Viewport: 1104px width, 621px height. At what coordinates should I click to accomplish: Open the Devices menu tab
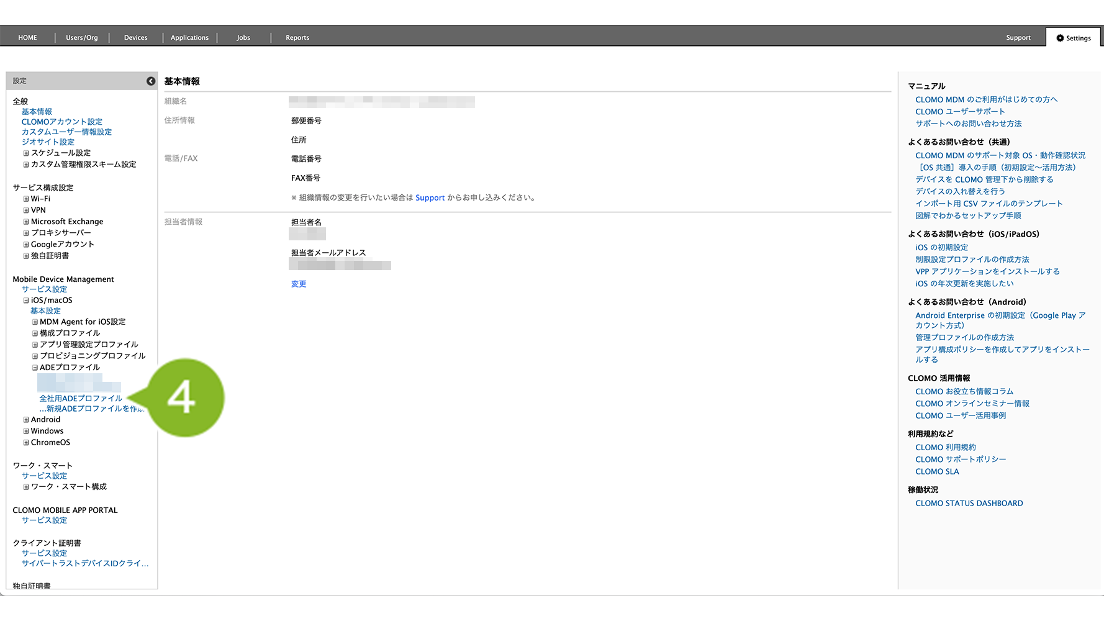[x=135, y=38]
